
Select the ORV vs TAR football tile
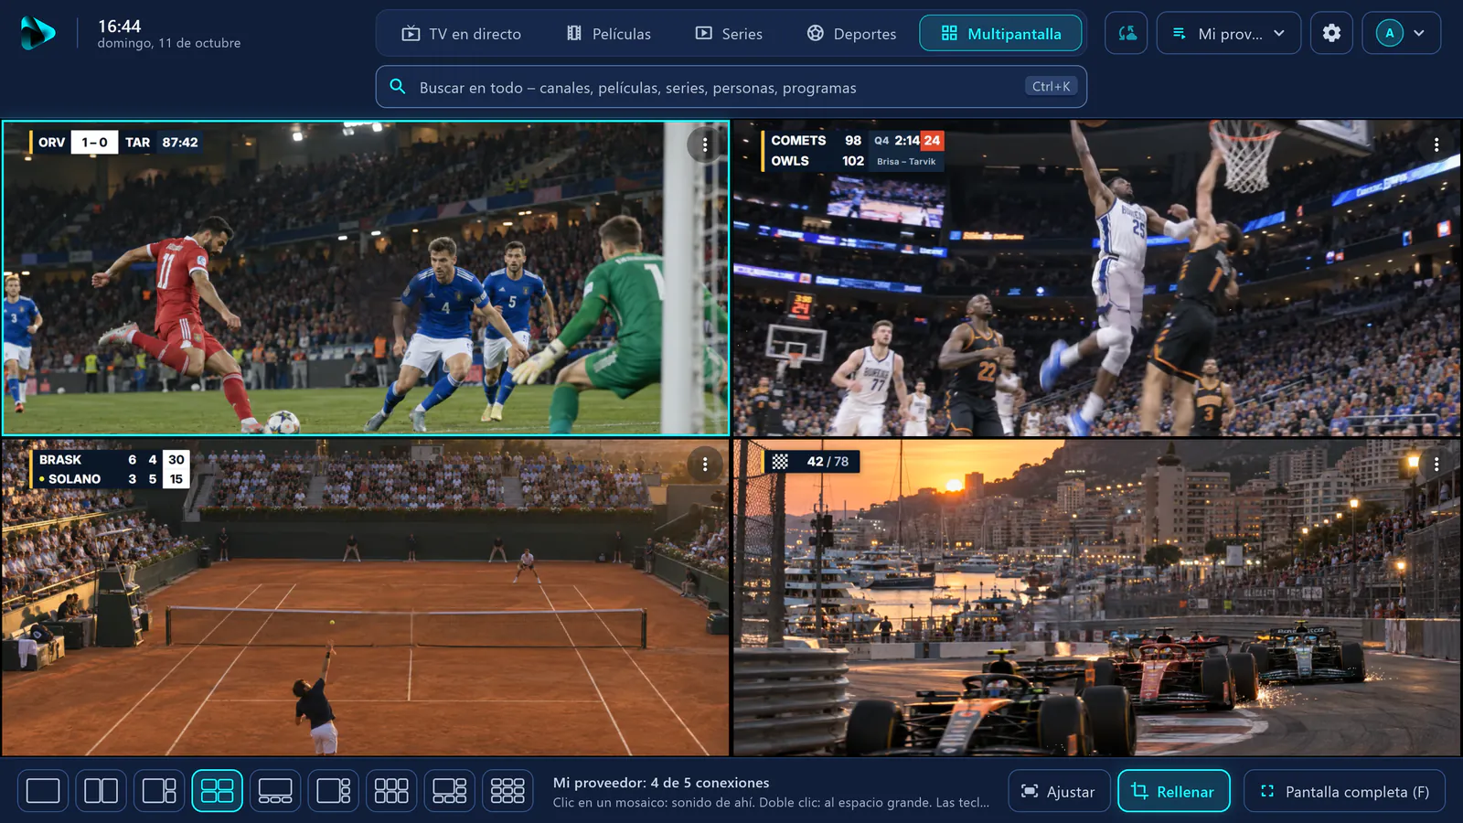(366, 278)
